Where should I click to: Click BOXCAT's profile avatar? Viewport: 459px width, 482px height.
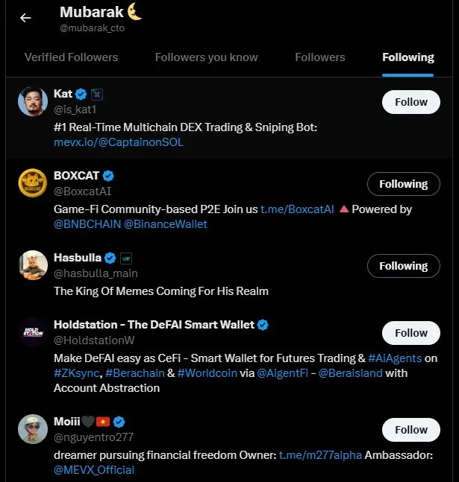[33, 183]
